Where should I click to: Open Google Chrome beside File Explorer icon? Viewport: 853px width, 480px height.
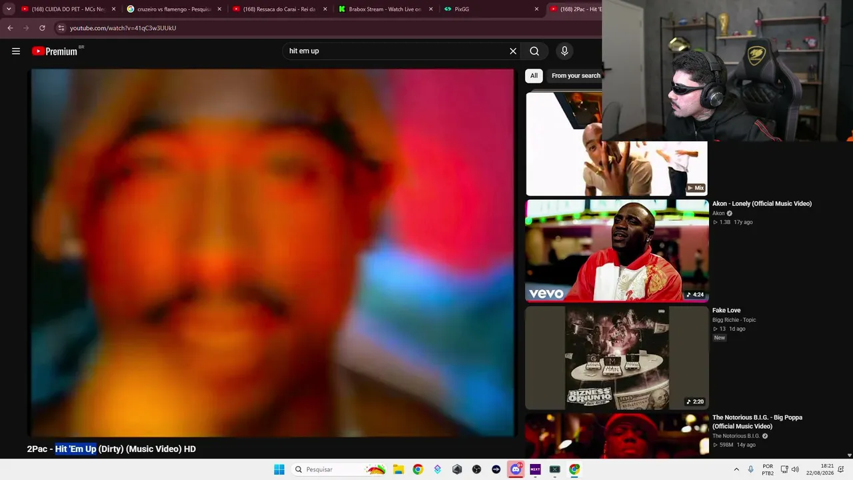point(418,469)
